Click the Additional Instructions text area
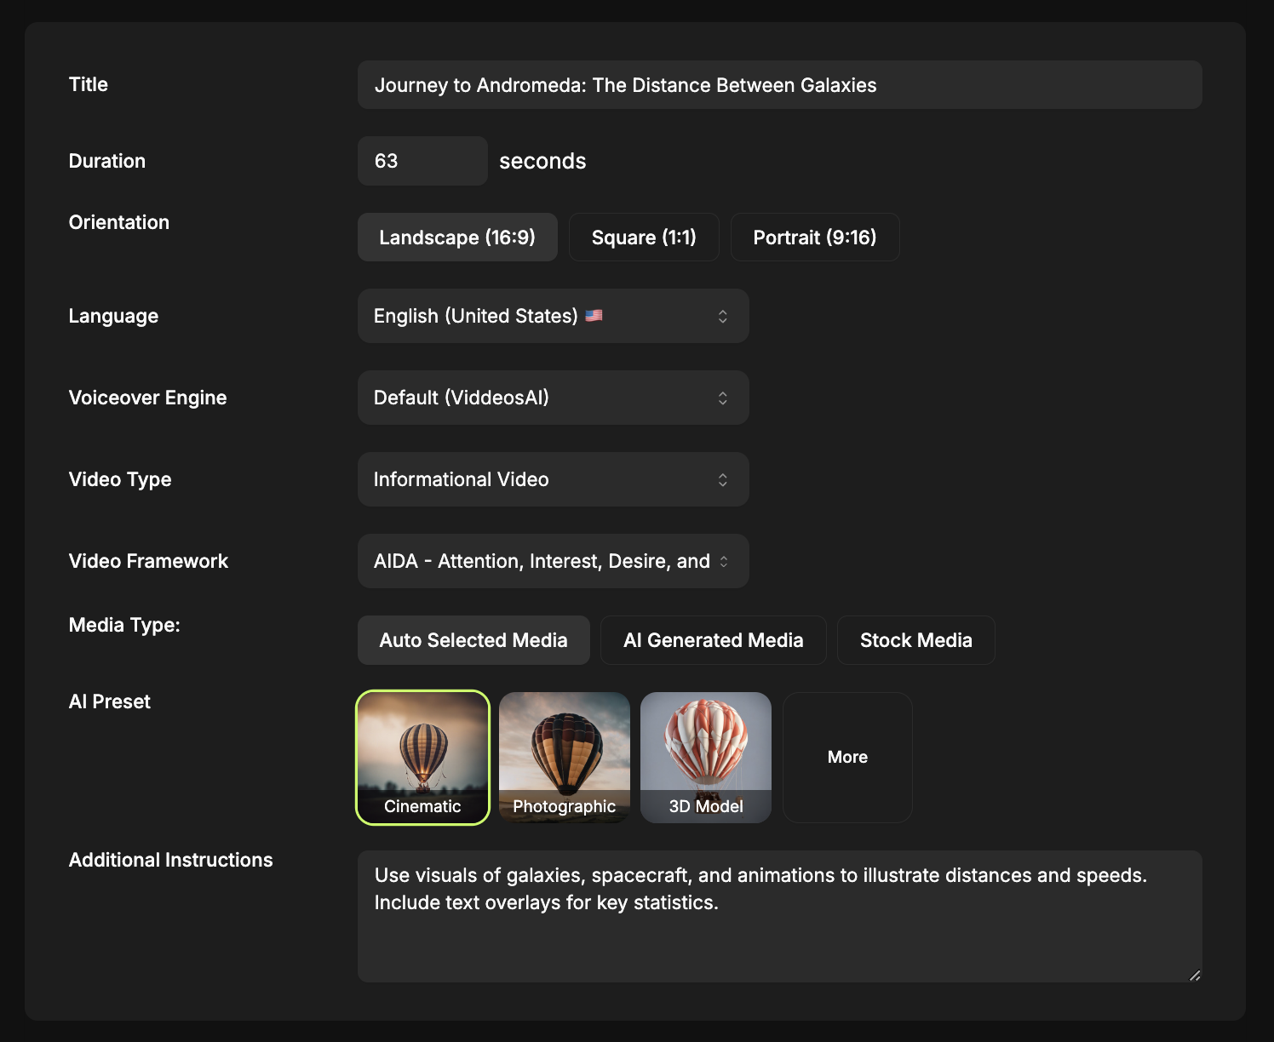 pyautogui.click(x=779, y=916)
